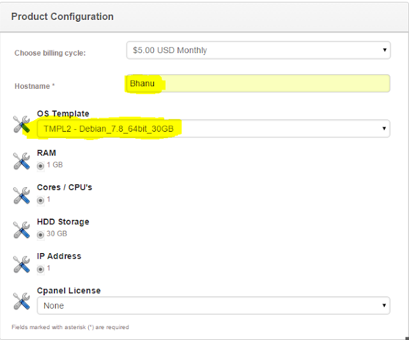Click the tools icon beside Cores / CPU's
Image resolution: width=409 pixels, height=340 pixels.
(x=22, y=196)
